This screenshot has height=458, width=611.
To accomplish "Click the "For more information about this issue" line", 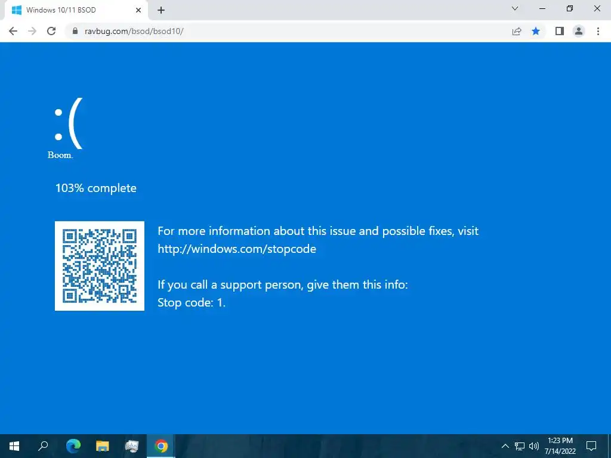I will point(318,231).
